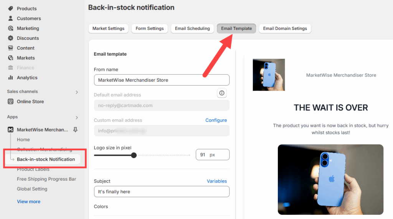Viewport: 393px width, 219px height.
Task: Click the Online Store storefront icon
Action: (x=10, y=102)
